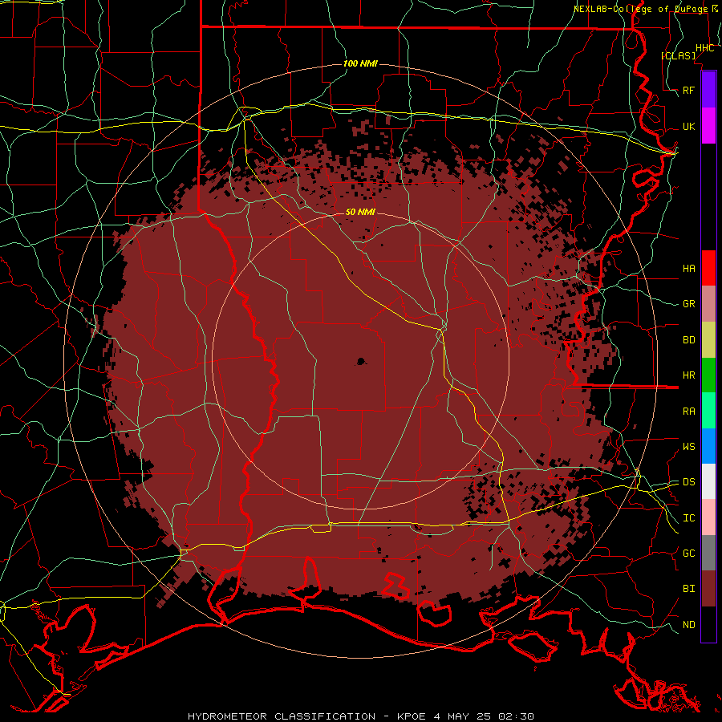Screen dimensions: 722x722
Task: Click the DS legend label
Action: click(x=689, y=481)
